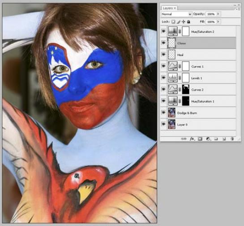Click the Opacity 100% field
Screen dimensions: 244x226
211,14
